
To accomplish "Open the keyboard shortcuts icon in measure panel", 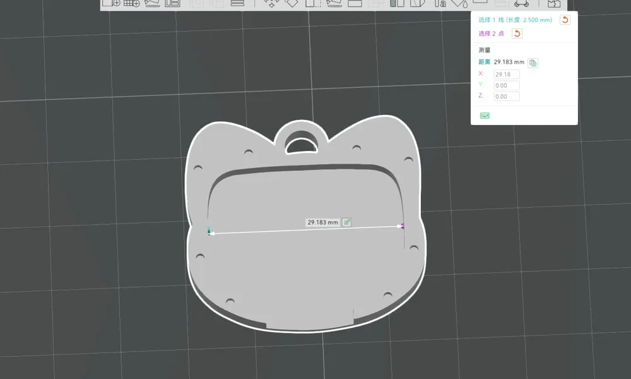I will tap(485, 116).
